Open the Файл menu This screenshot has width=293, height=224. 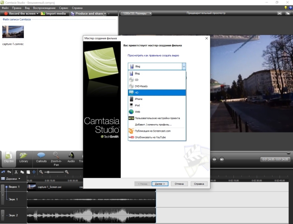[5, 8]
